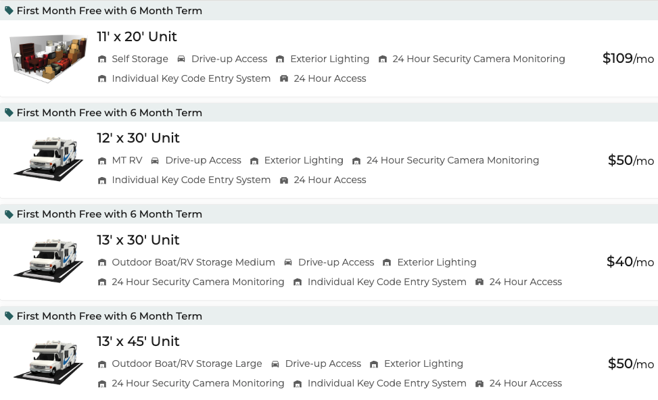Click the First Month Free banner above 13' x 30'

tap(109, 214)
